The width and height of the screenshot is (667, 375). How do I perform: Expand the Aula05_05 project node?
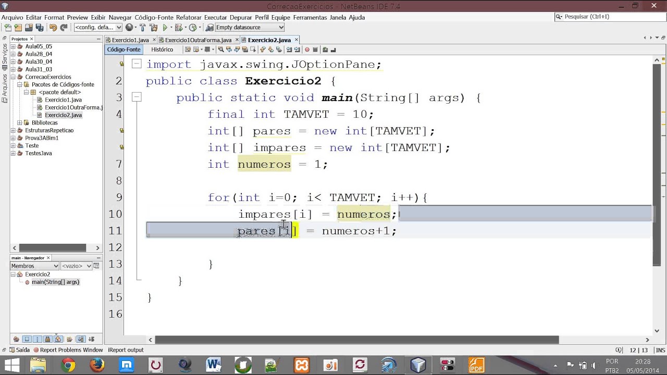point(14,46)
